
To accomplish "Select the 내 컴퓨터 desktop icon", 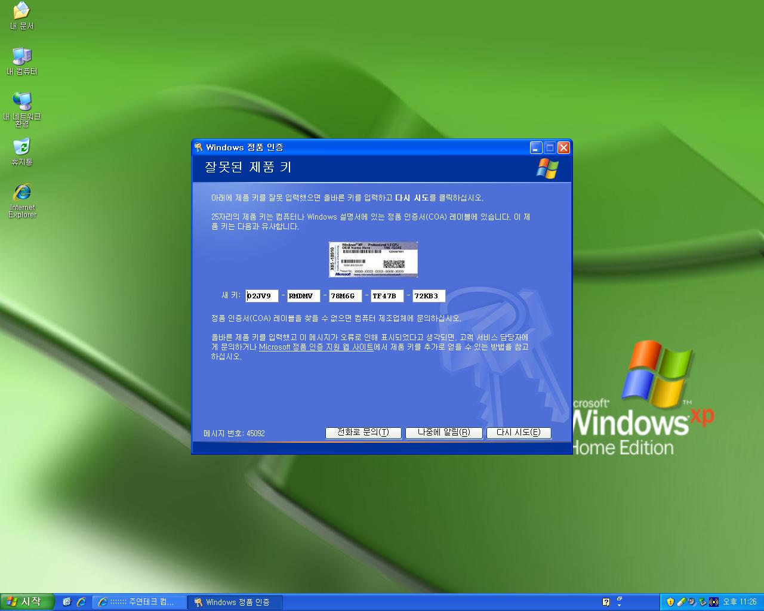I will point(21,61).
